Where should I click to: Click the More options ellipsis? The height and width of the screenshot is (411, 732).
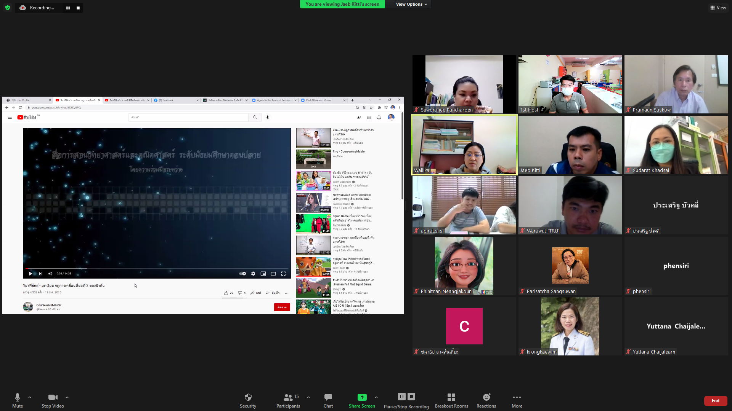pos(517,398)
